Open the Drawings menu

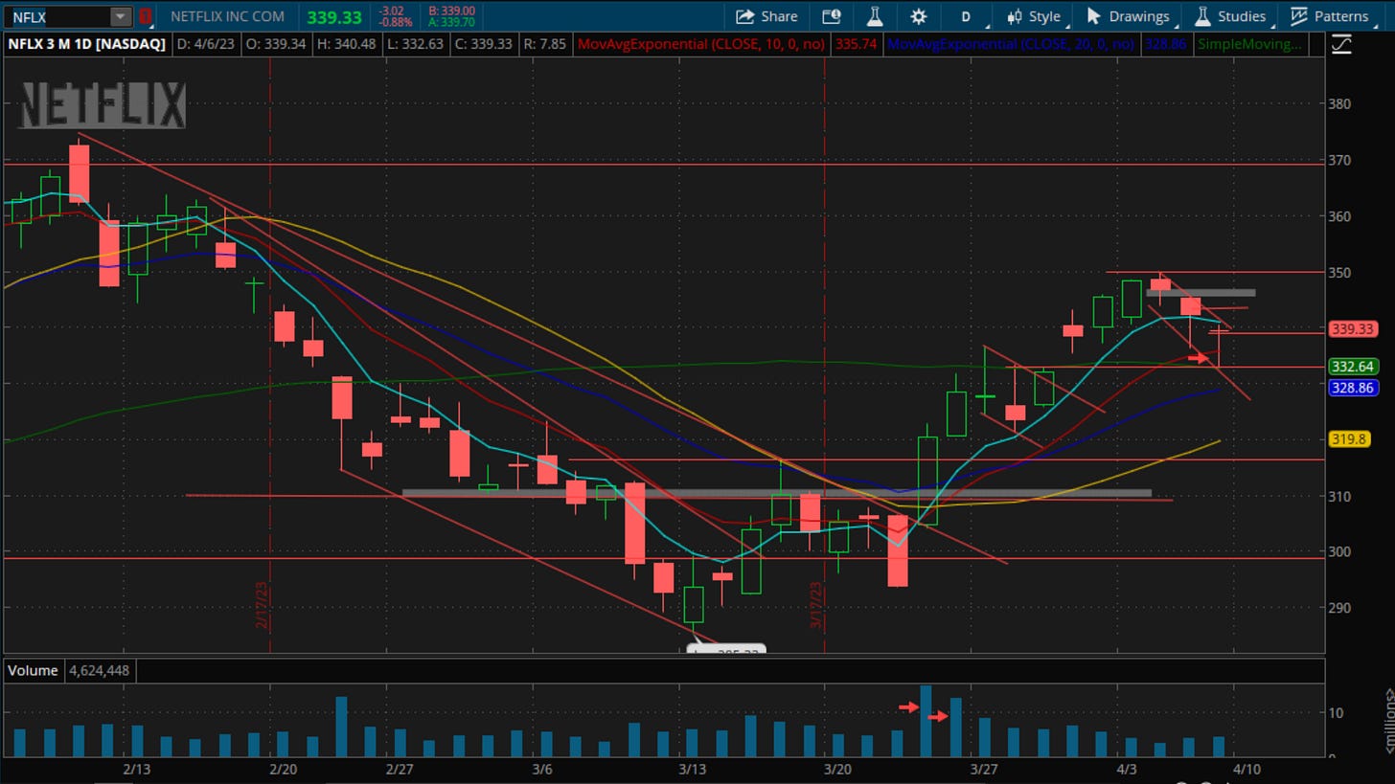point(1129,16)
